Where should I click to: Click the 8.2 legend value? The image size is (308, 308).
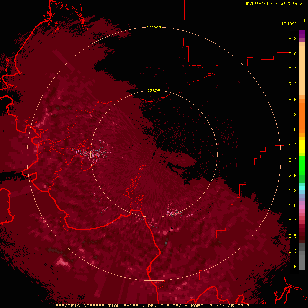(293, 69)
